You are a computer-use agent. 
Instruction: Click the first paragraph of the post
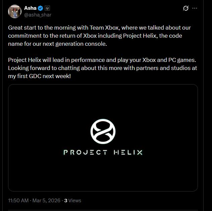point(99,36)
